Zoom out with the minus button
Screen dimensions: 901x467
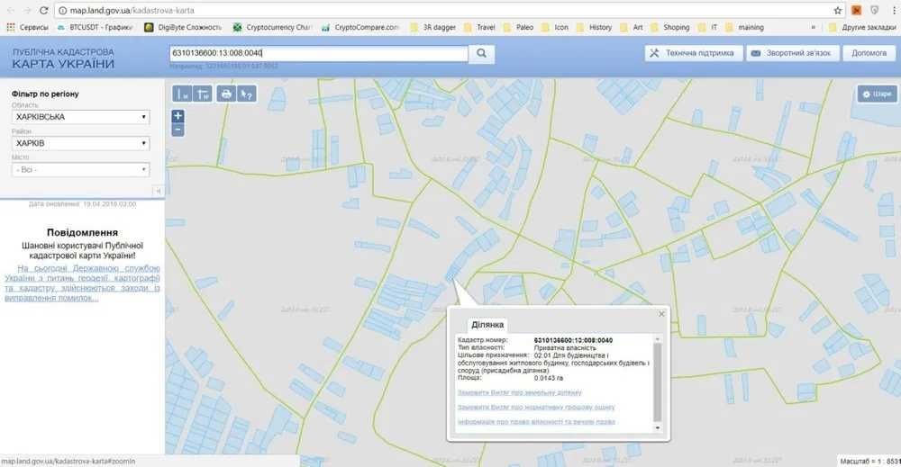coord(177,130)
